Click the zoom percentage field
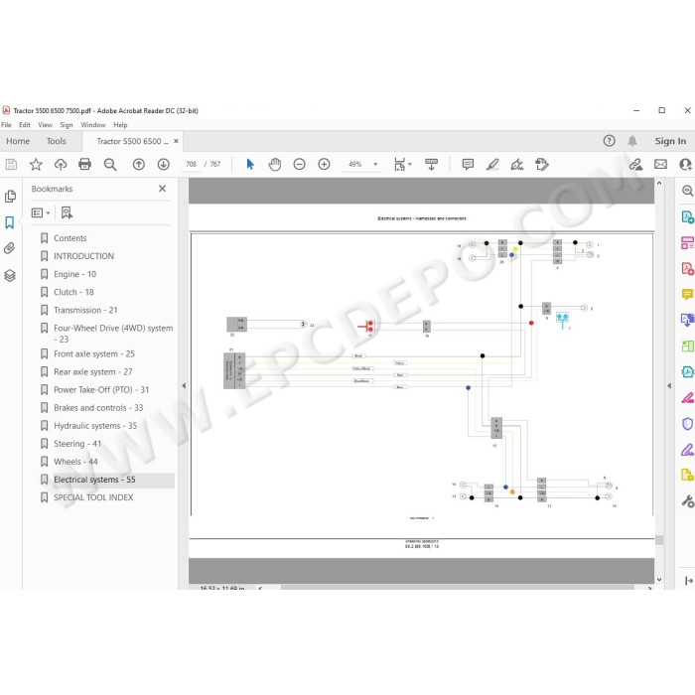 coord(355,165)
